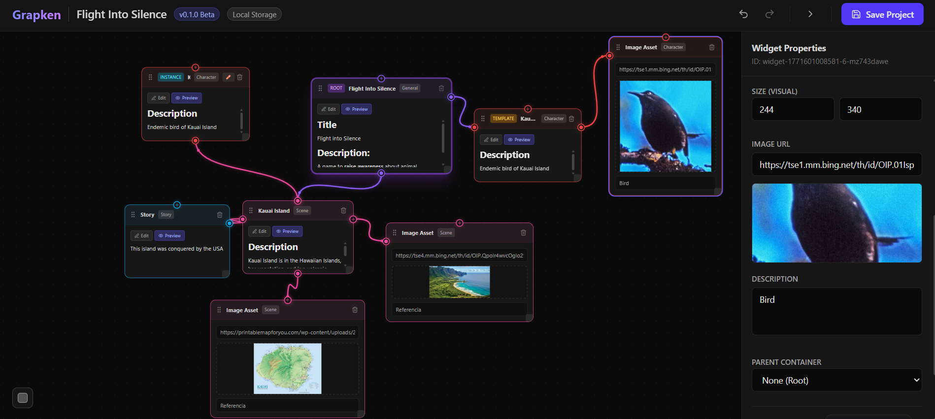Image resolution: width=935 pixels, height=419 pixels.
Task: Toggle Preview on the INSTANCE Character node
Action: pyautogui.click(x=187, y=98)
